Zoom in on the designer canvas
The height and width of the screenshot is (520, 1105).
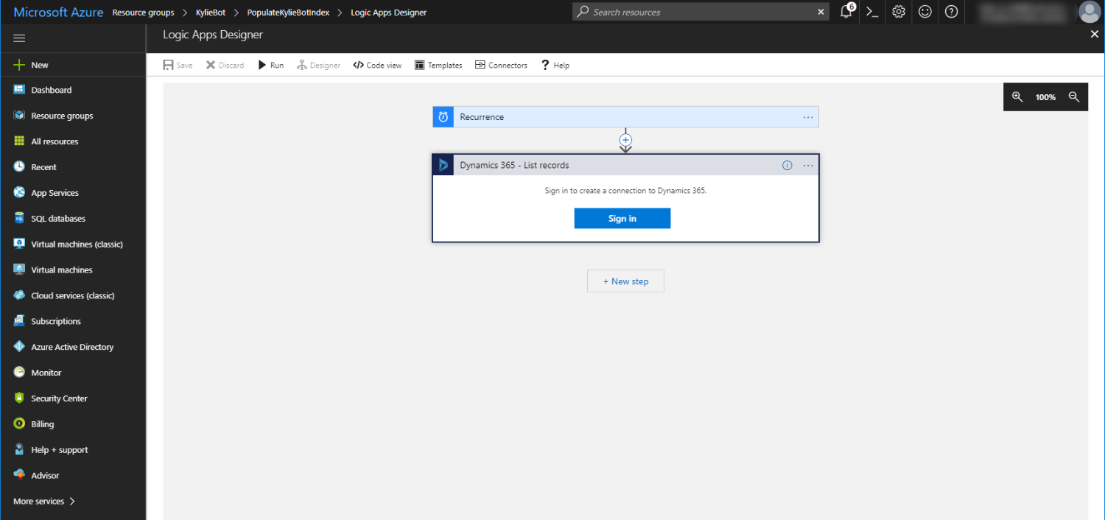(x=1017, y=96)
